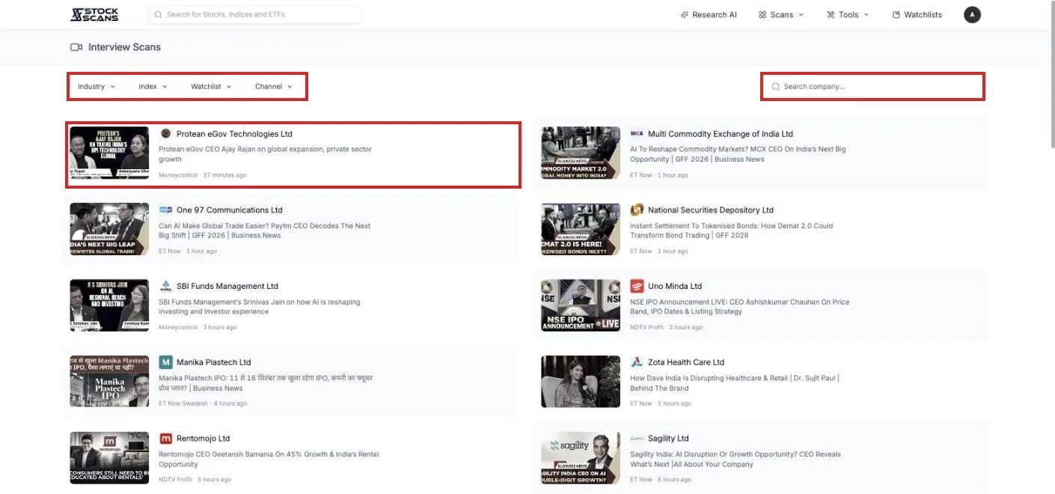
Task: Click the Rentomojo logo icon
Action: pos(165,439)
